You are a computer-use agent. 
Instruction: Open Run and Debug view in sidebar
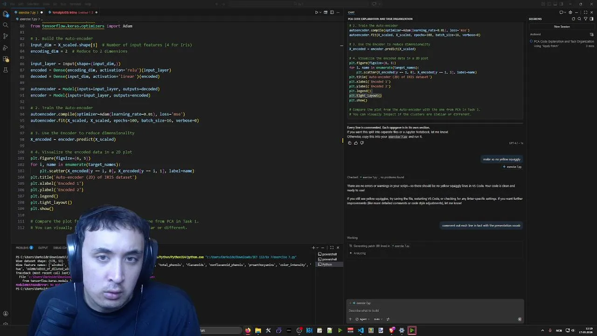[6, 48]
